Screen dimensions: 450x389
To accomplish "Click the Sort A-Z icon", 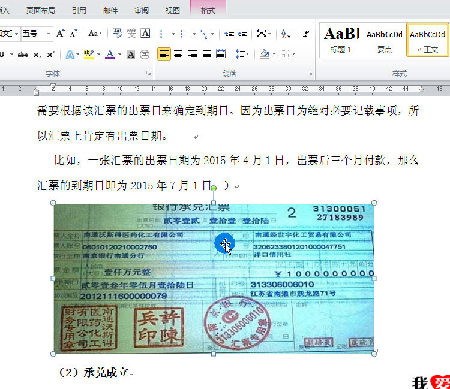I will click(286, 34).
